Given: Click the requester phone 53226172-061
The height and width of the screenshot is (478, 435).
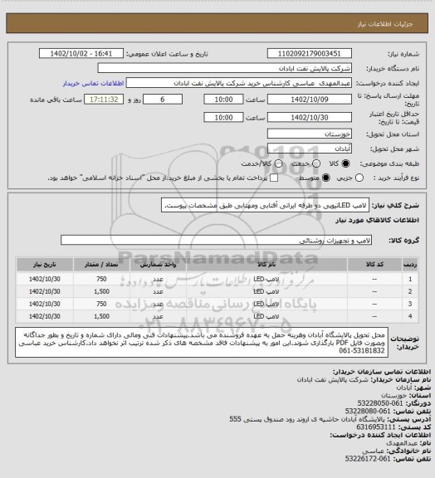Looking at the screenshot, I should (x=368, y=459).
